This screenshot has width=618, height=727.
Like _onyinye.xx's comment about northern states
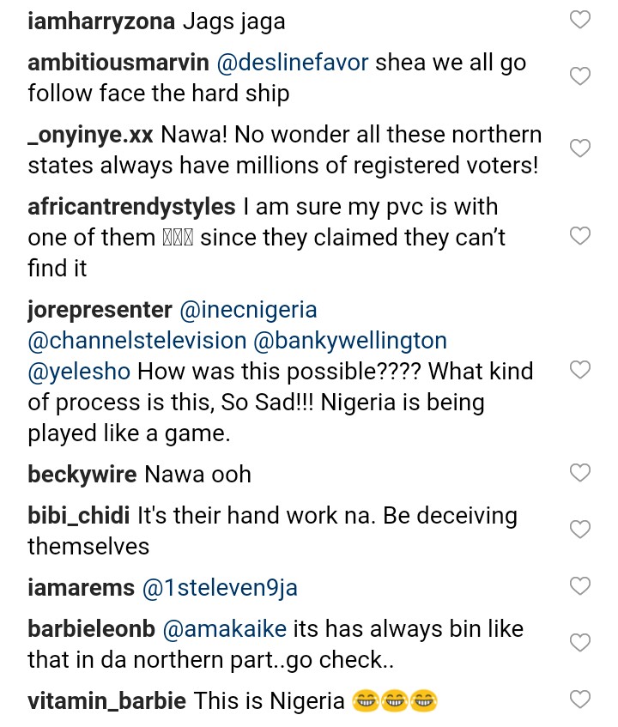pyautogui.click(x=581, y=148)
